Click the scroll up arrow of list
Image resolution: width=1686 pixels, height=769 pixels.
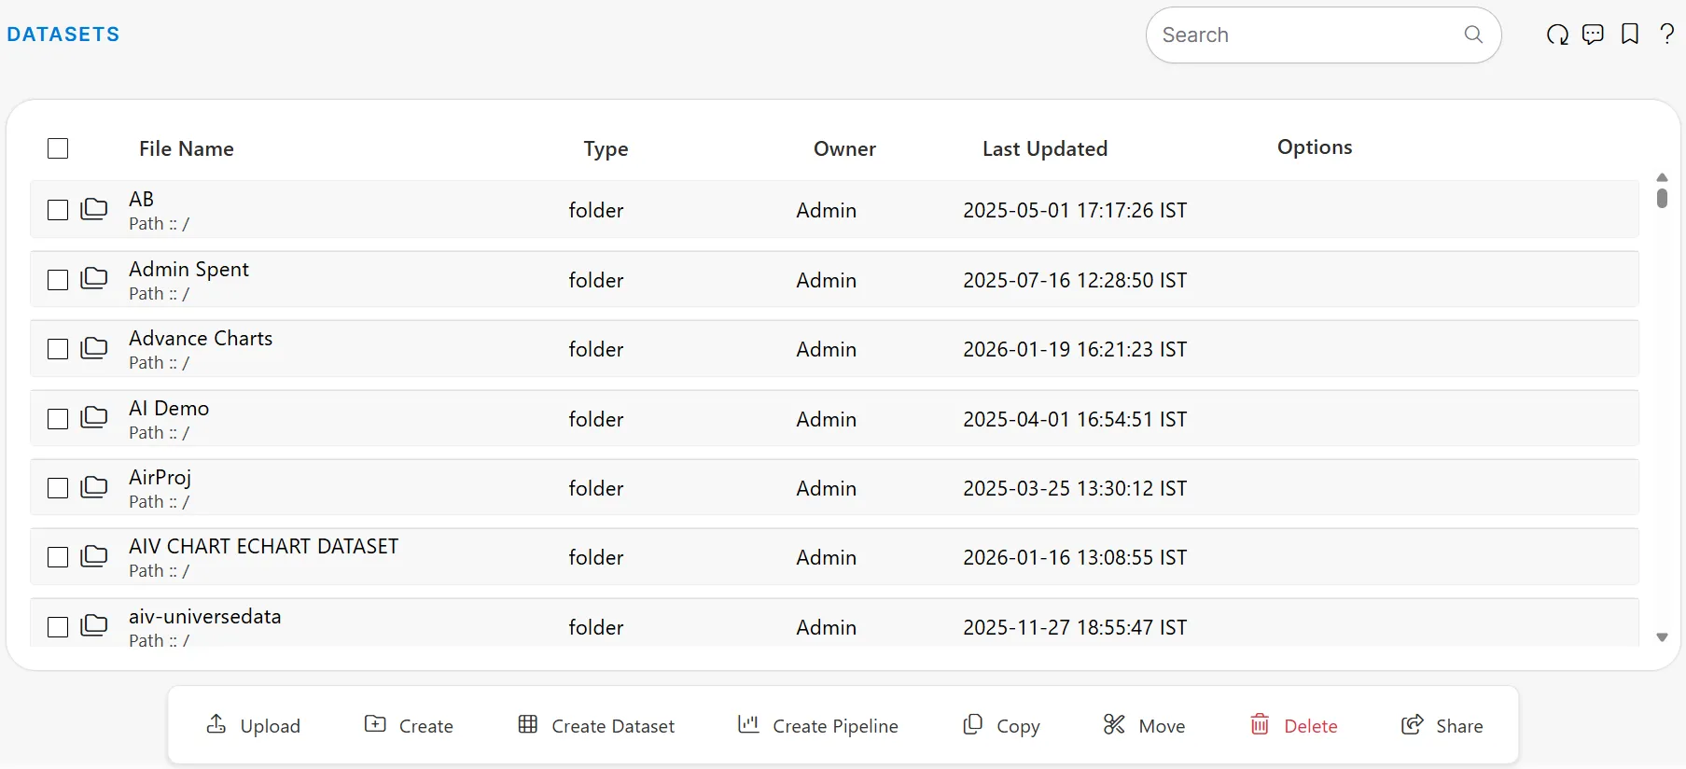click(1662, 177)
